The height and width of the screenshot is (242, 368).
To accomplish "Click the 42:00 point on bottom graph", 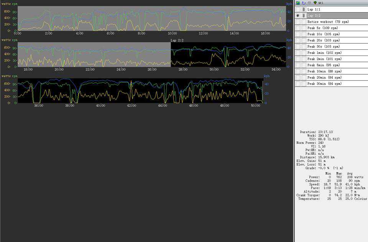I will click(x=131, y=105).
